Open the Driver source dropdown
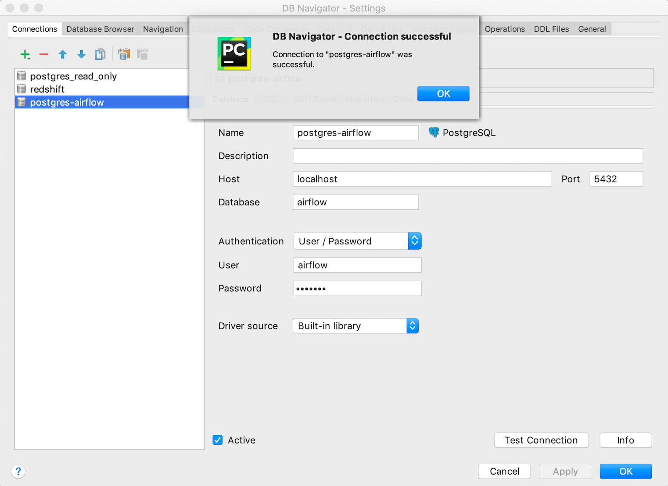The width and height of the screenshot is (668, 486). 356,326
